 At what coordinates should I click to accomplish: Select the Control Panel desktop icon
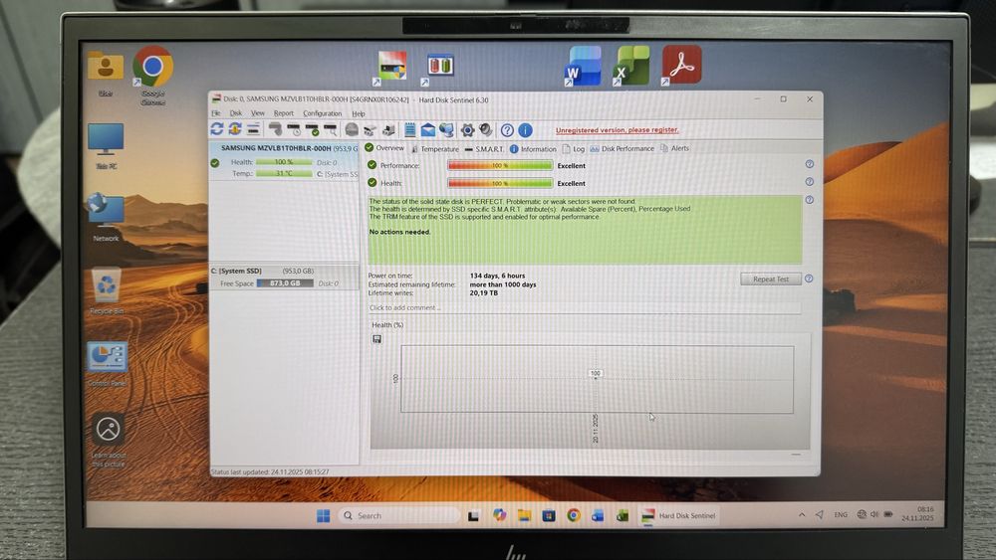(107, 363)
